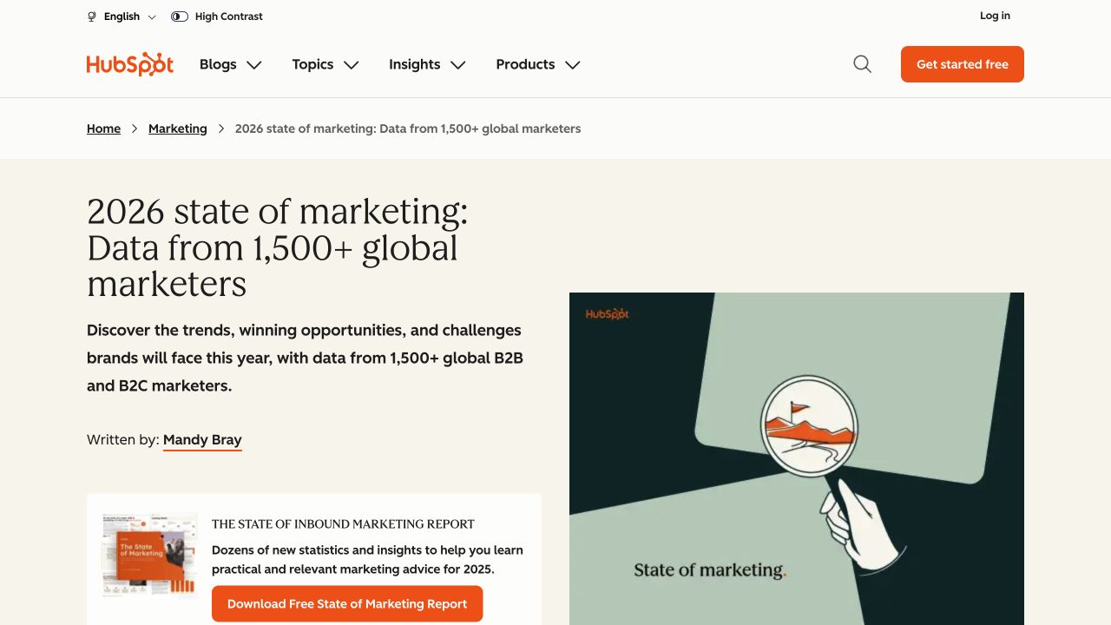This screenshot has height=625, width=1111.
Task: Click the current page breadcrumb text
Action: (x=408, y=128)
